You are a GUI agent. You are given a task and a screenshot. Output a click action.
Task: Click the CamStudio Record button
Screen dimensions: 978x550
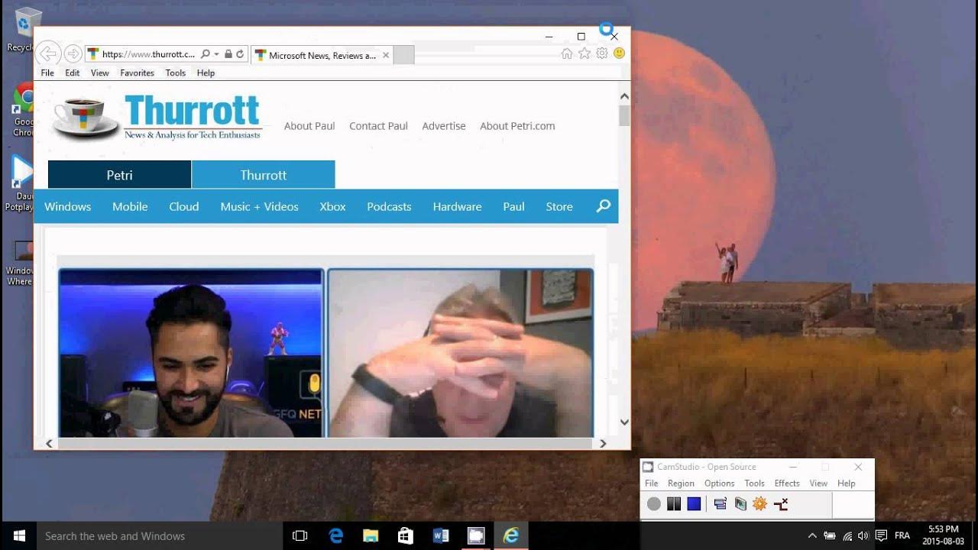click(654, 504)
